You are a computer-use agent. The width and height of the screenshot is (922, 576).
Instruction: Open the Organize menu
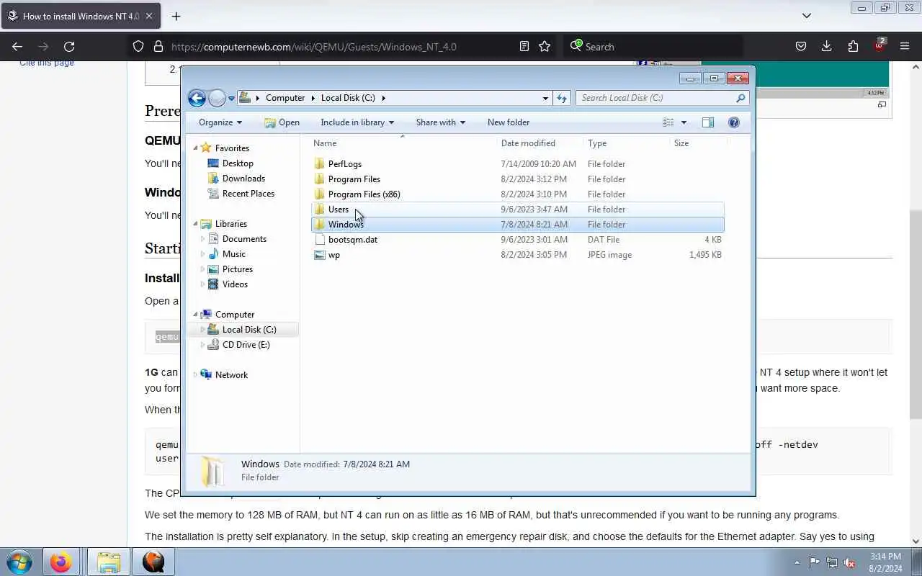point(220,122)
